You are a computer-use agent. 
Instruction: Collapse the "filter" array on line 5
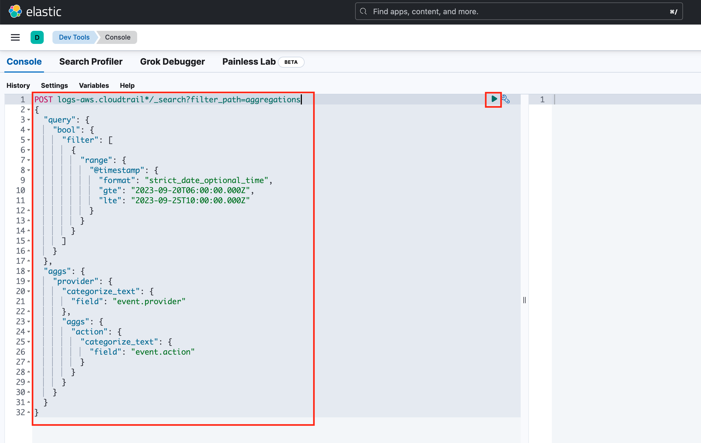click(28, 140)
